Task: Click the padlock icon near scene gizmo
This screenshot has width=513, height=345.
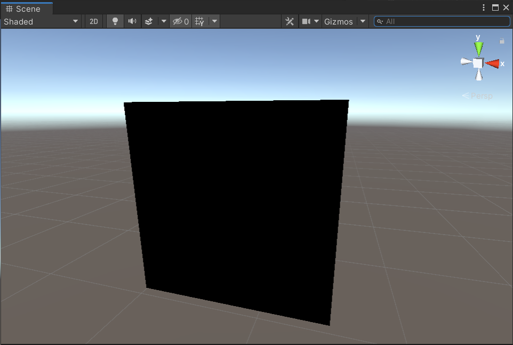Action: tap(502, 41)
